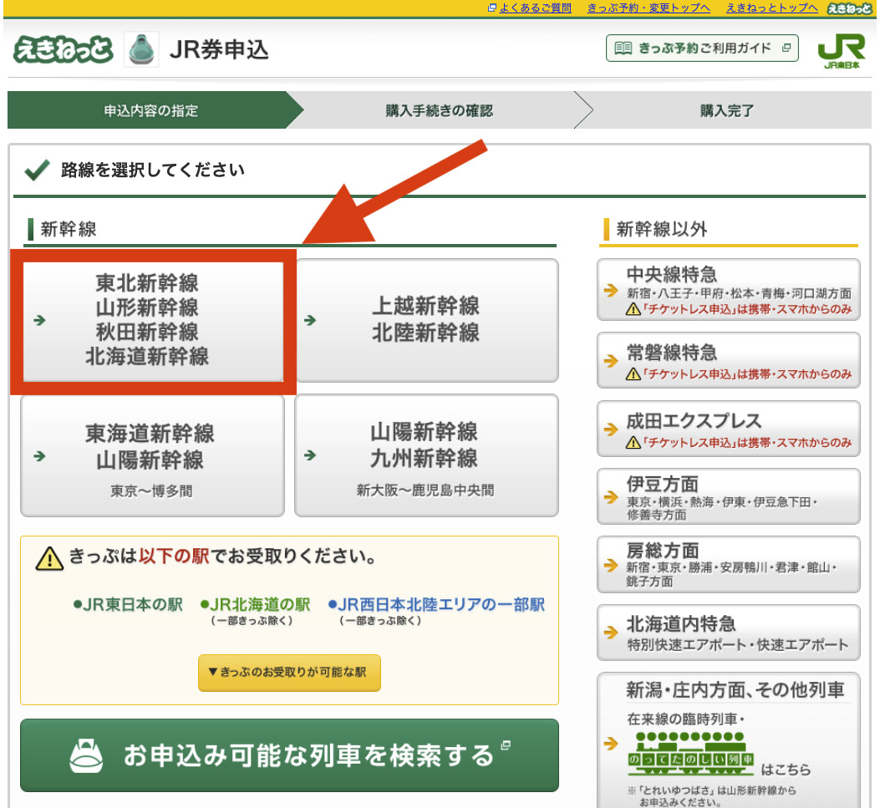The height and width of the screenshot is (808, 880).
Task: Click the えきねっと logo at top left
Action: point(63,49)
